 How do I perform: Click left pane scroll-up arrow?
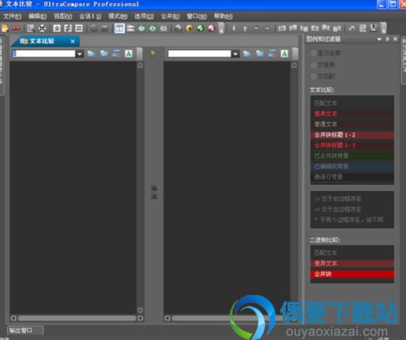point(141,65)
